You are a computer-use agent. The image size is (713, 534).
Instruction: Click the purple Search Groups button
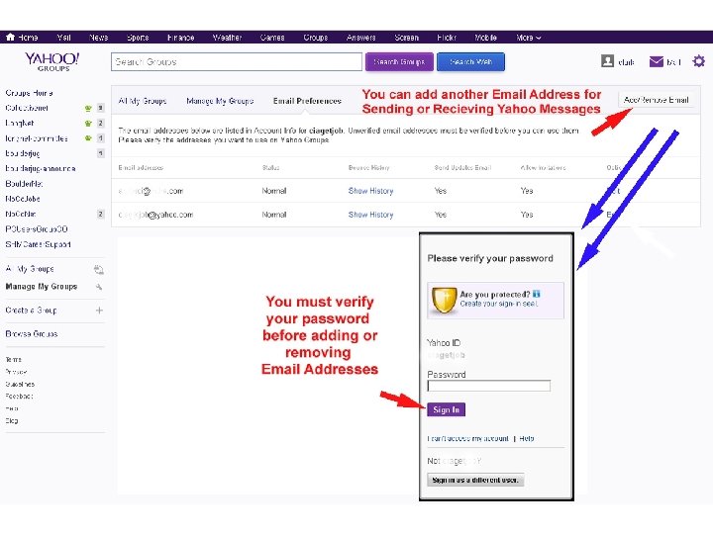[x=399, y=61]
